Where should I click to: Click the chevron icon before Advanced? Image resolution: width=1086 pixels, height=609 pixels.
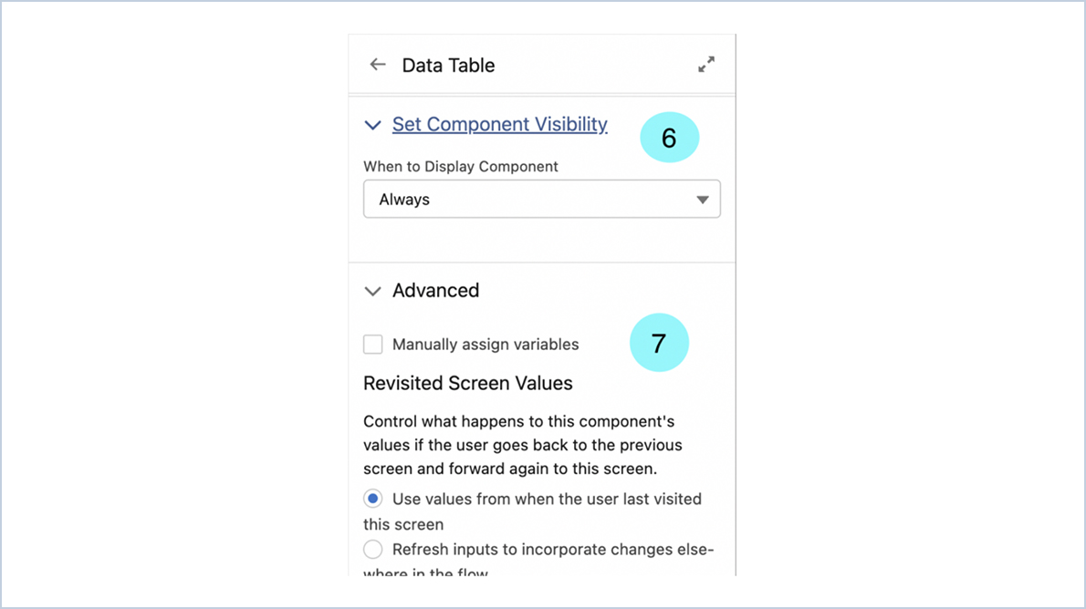[372, 290]
